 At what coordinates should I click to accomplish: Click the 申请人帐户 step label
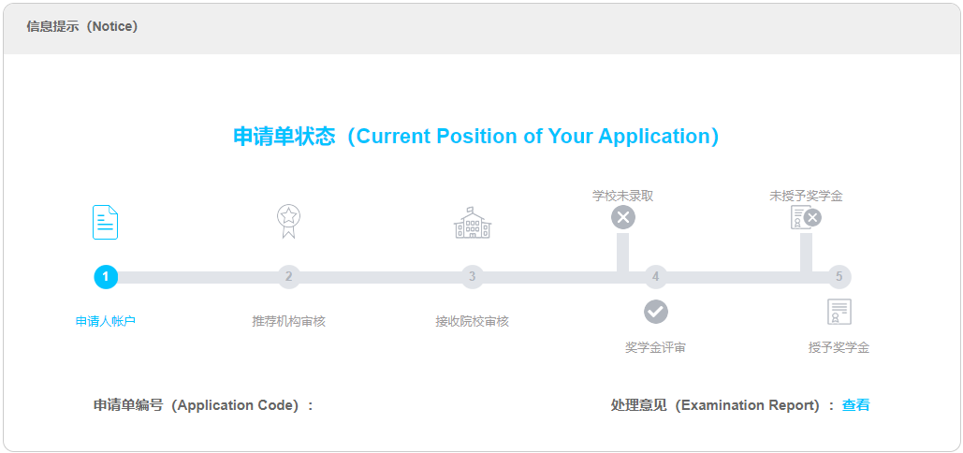105,321
